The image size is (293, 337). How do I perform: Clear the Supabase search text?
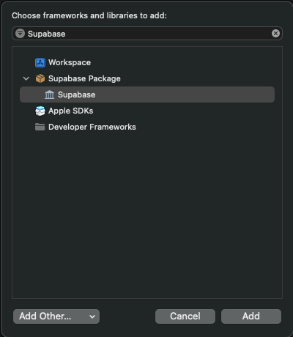[275, 34]
